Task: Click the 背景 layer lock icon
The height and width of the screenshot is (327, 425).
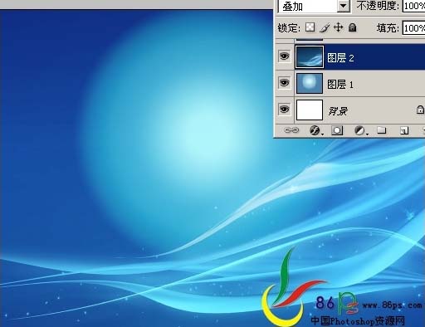Action: click(x=420, y=110)
